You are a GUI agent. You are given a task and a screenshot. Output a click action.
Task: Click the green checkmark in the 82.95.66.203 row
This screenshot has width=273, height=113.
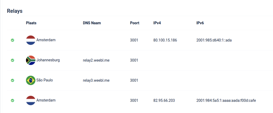[x=13, y=101]
